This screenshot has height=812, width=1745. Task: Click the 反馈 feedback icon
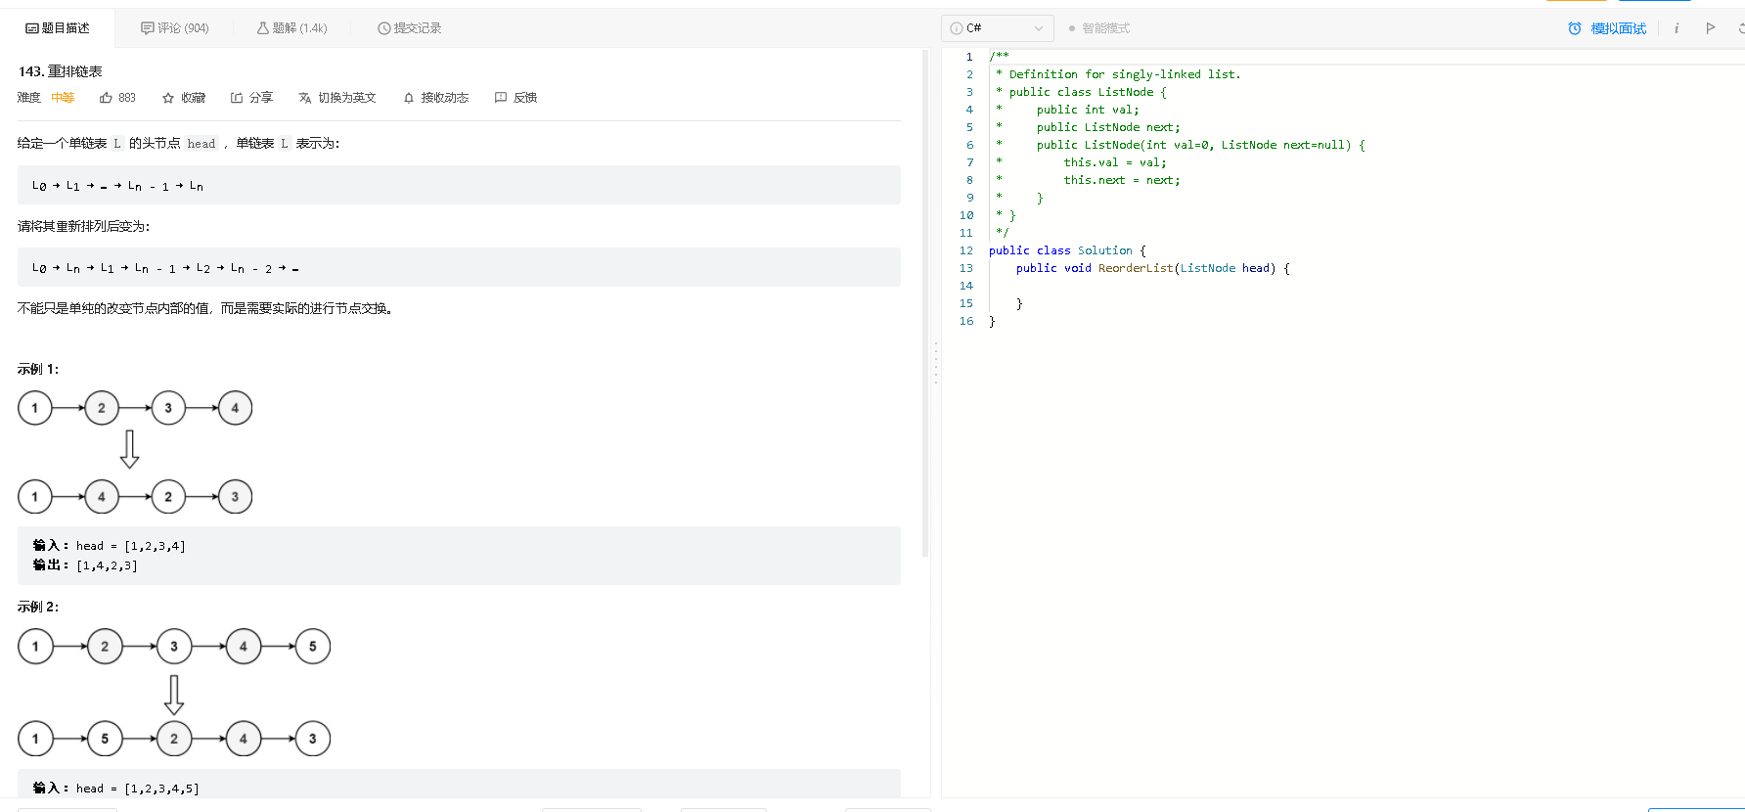(x=501, y=98)
